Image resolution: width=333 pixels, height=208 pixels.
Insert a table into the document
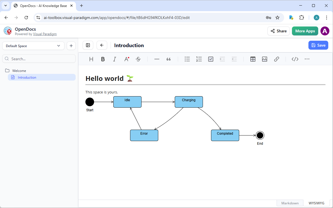coord(253,59)
